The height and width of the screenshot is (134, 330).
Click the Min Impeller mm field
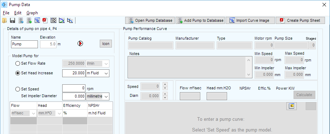tap(264, 74)
